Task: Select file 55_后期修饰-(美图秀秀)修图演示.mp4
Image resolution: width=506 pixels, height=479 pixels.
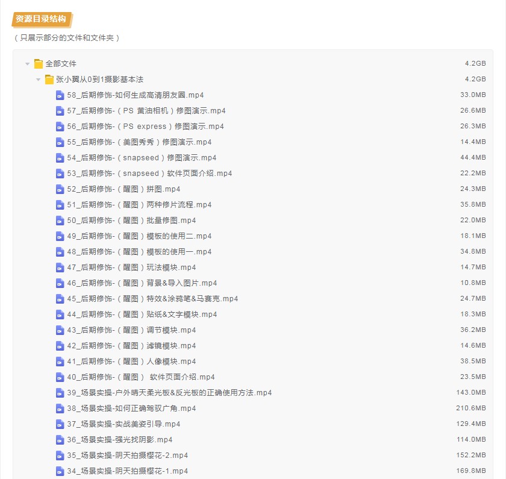Action: tap(139, 142)
